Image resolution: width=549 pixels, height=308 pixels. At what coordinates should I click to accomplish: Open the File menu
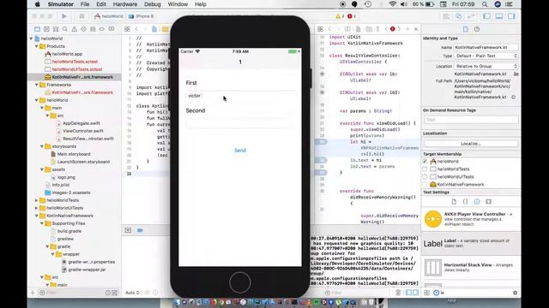click(x=85, y=4)
